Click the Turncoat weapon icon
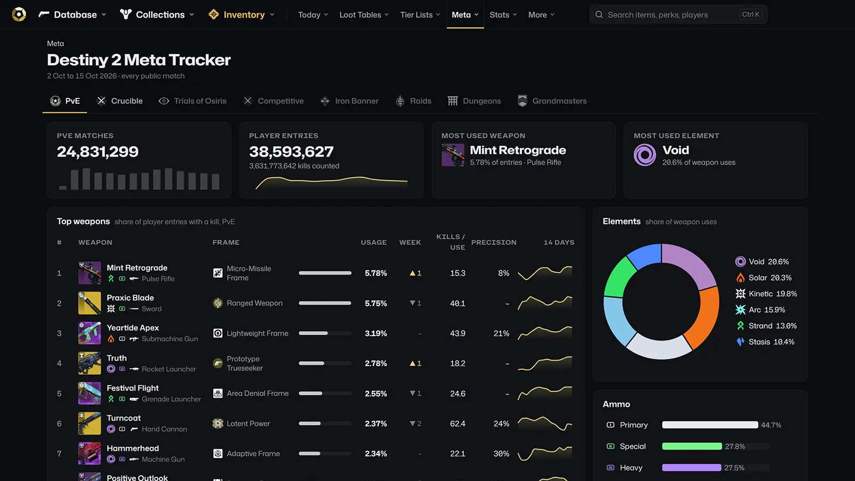The width and height of the screenshot is (855, 481). click(89, 423)
